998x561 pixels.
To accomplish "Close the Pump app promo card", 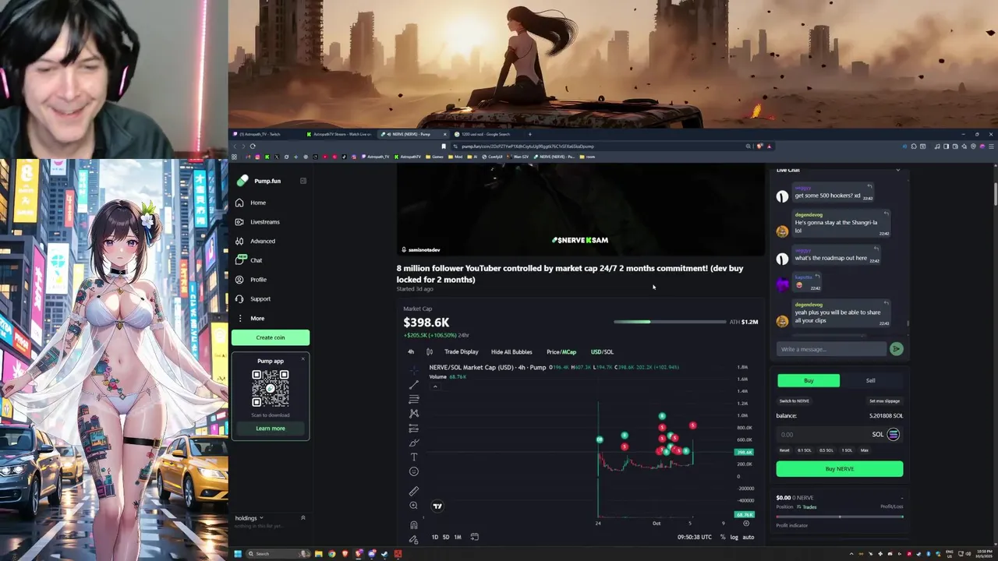I will tap(303, 358).
